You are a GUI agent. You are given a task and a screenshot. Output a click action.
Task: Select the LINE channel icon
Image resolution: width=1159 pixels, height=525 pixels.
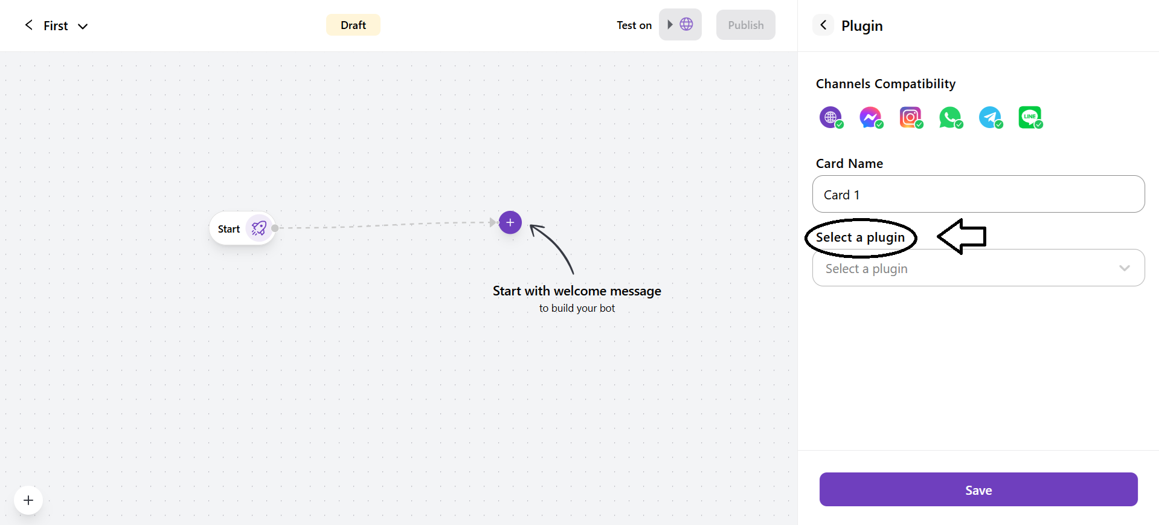coord(1030,117)
